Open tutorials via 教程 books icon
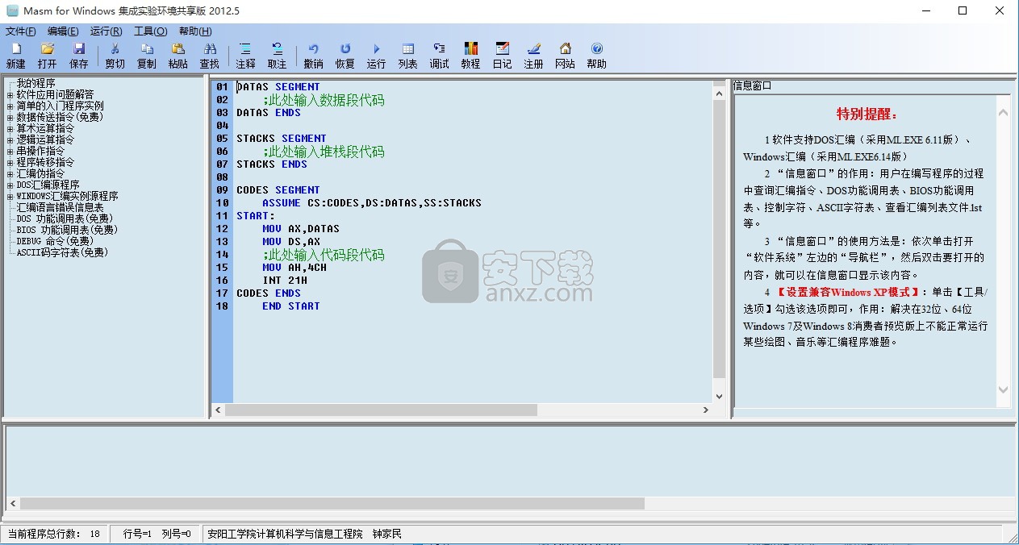Image resolution: width=1019 pixels, height=545 pixels. point(470,56)
